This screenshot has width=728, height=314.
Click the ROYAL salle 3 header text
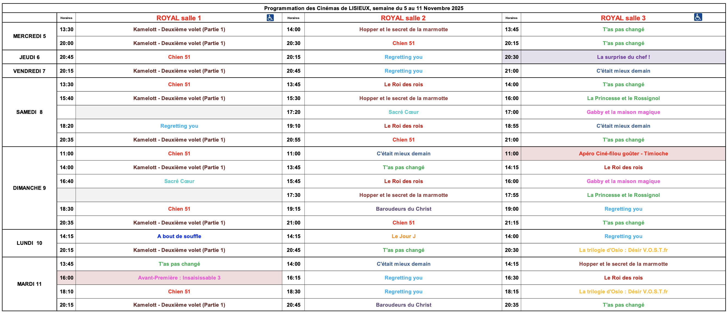pyautogui.click(x=623, y=18)
